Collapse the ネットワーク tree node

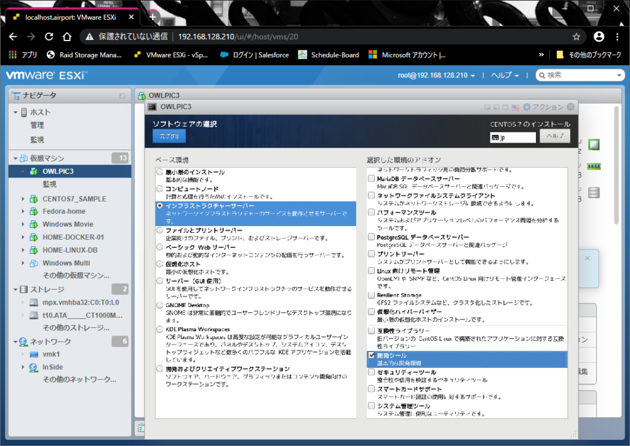15,342
